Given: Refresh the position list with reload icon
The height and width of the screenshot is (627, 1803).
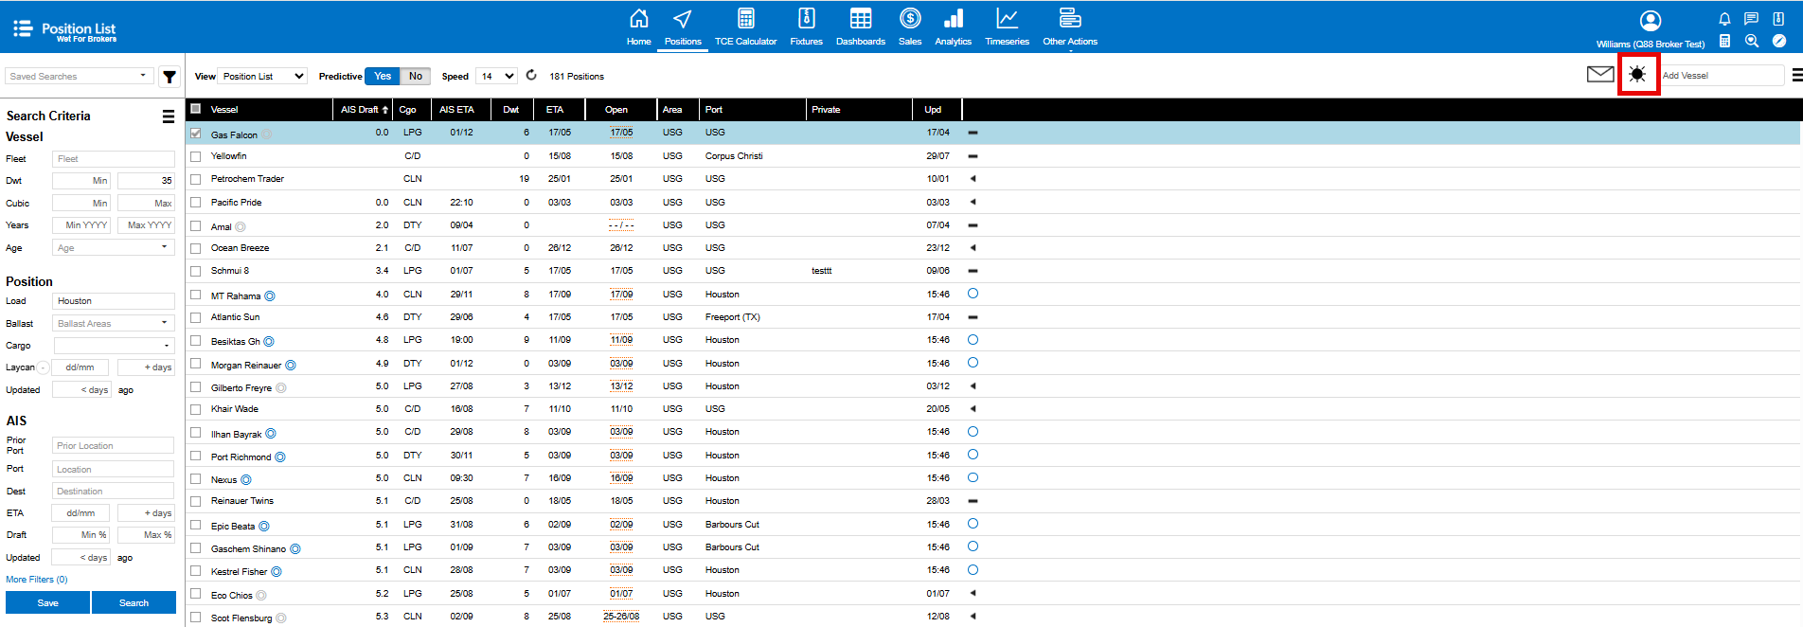Looking at the screenshot, I should pos(531,76).
